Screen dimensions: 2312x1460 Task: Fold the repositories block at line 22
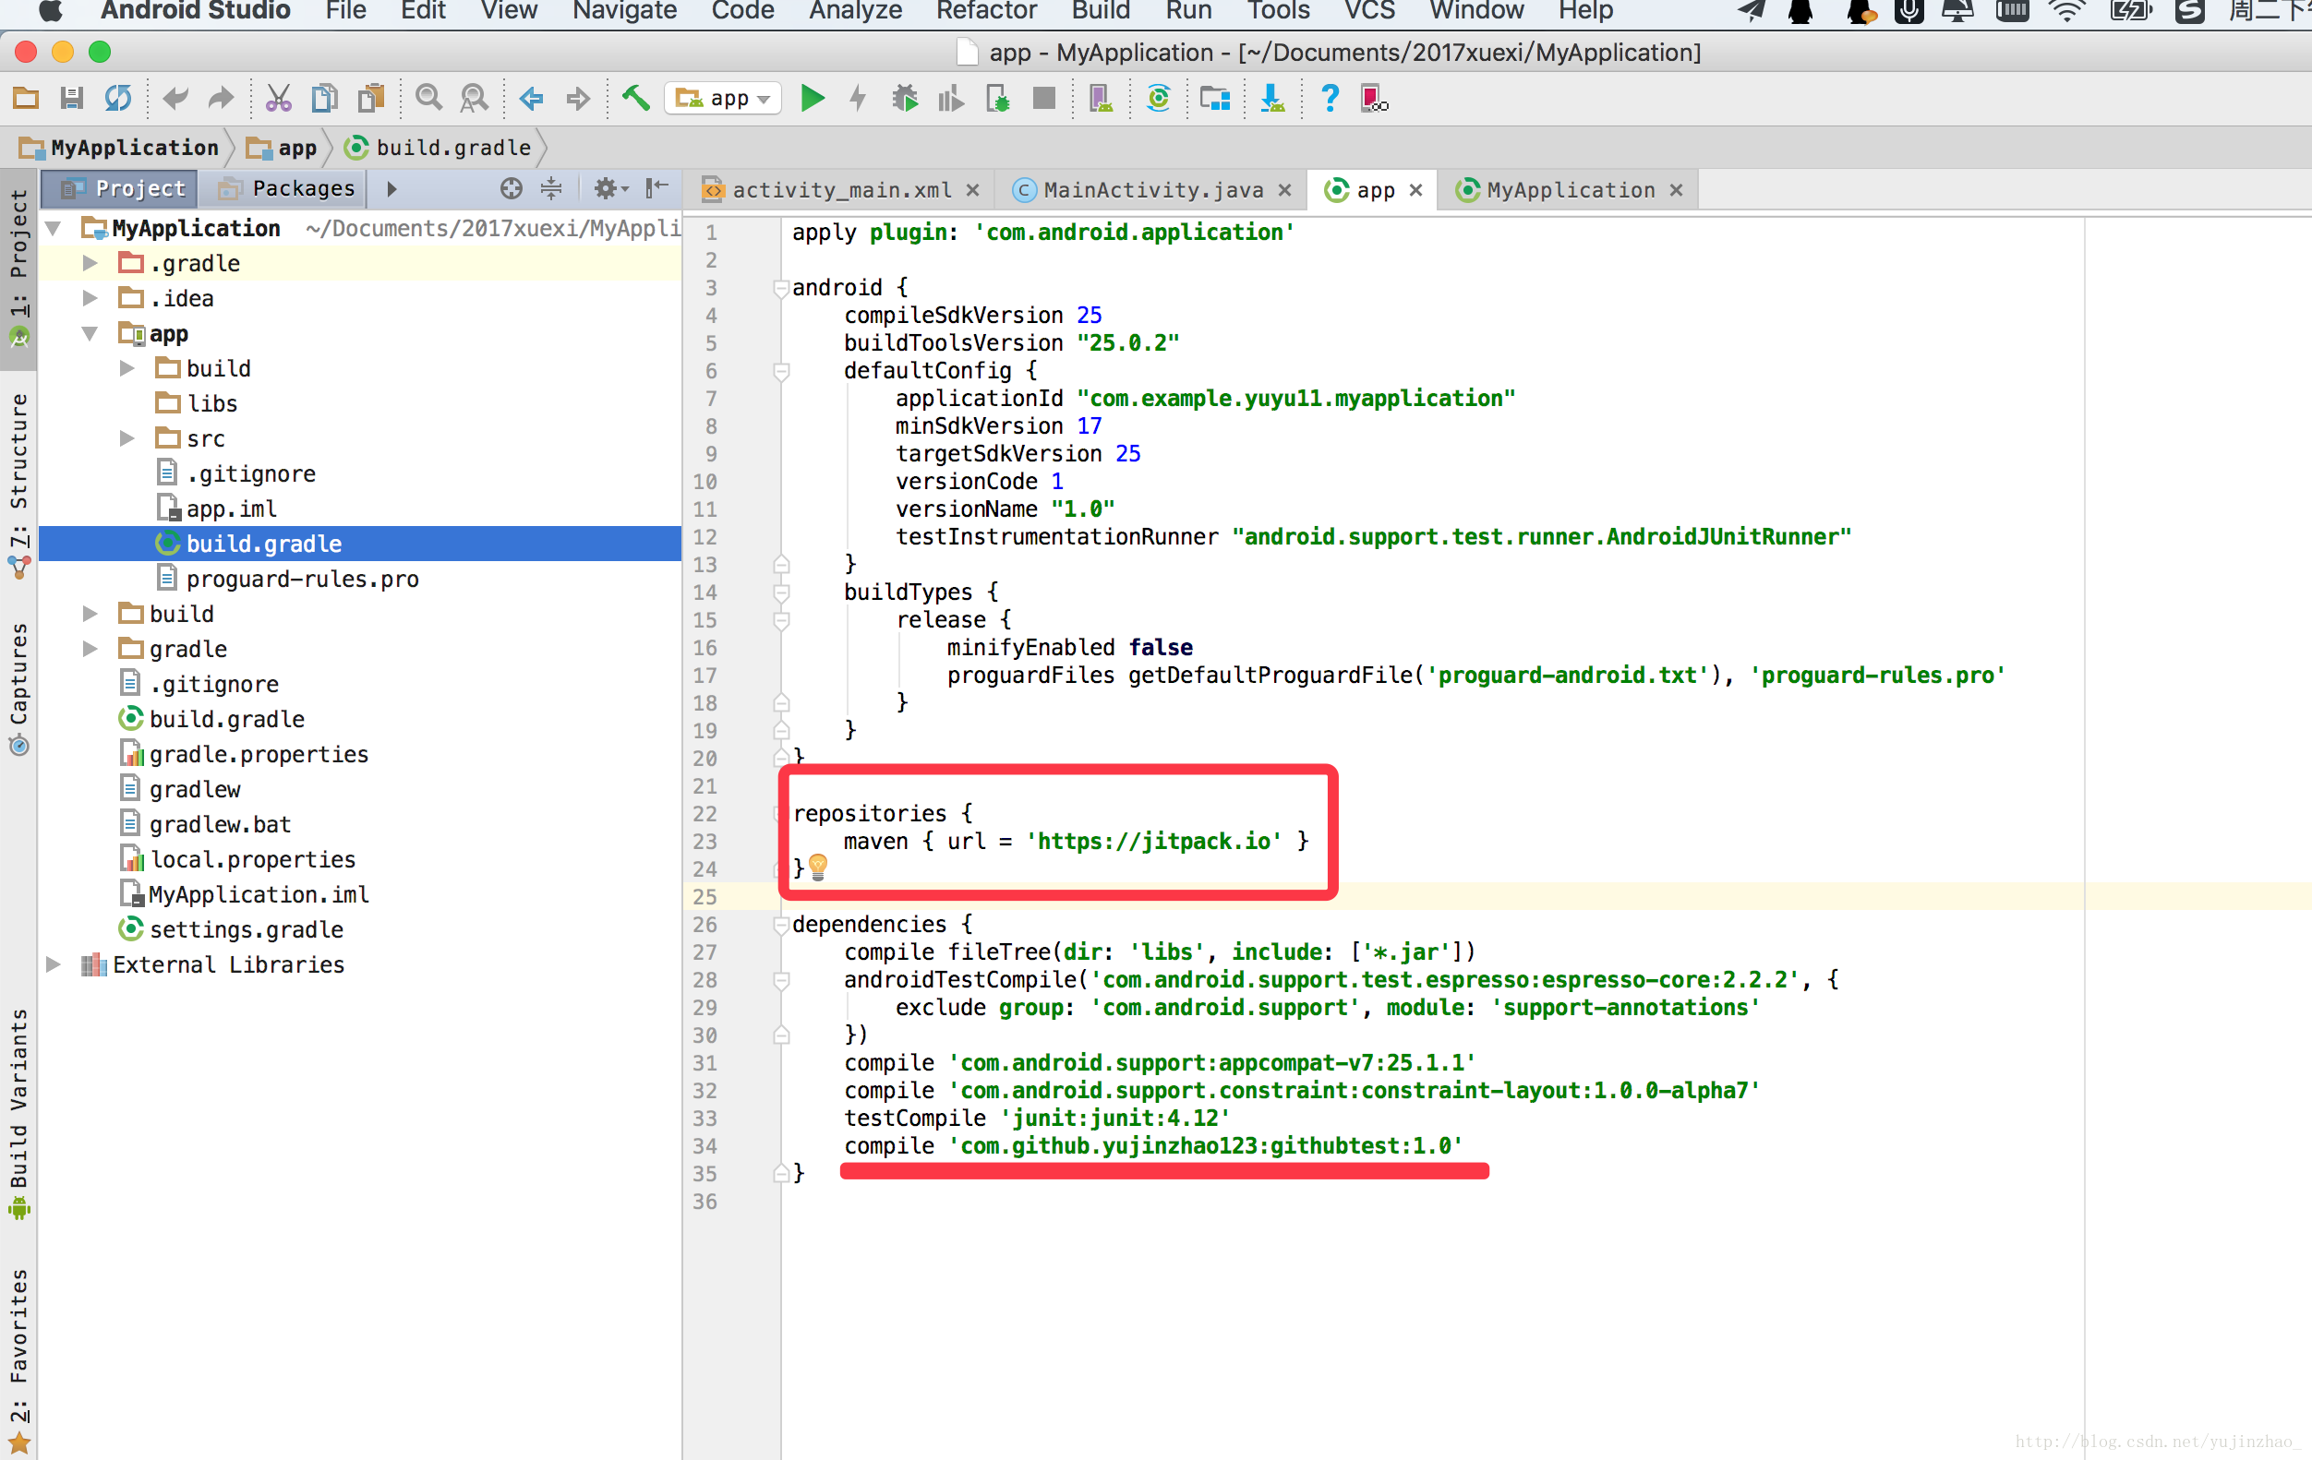778,814
